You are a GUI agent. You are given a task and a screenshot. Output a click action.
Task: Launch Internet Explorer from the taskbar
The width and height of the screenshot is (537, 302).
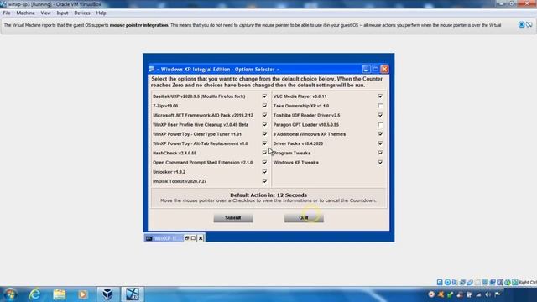click(x=34, y=294)
